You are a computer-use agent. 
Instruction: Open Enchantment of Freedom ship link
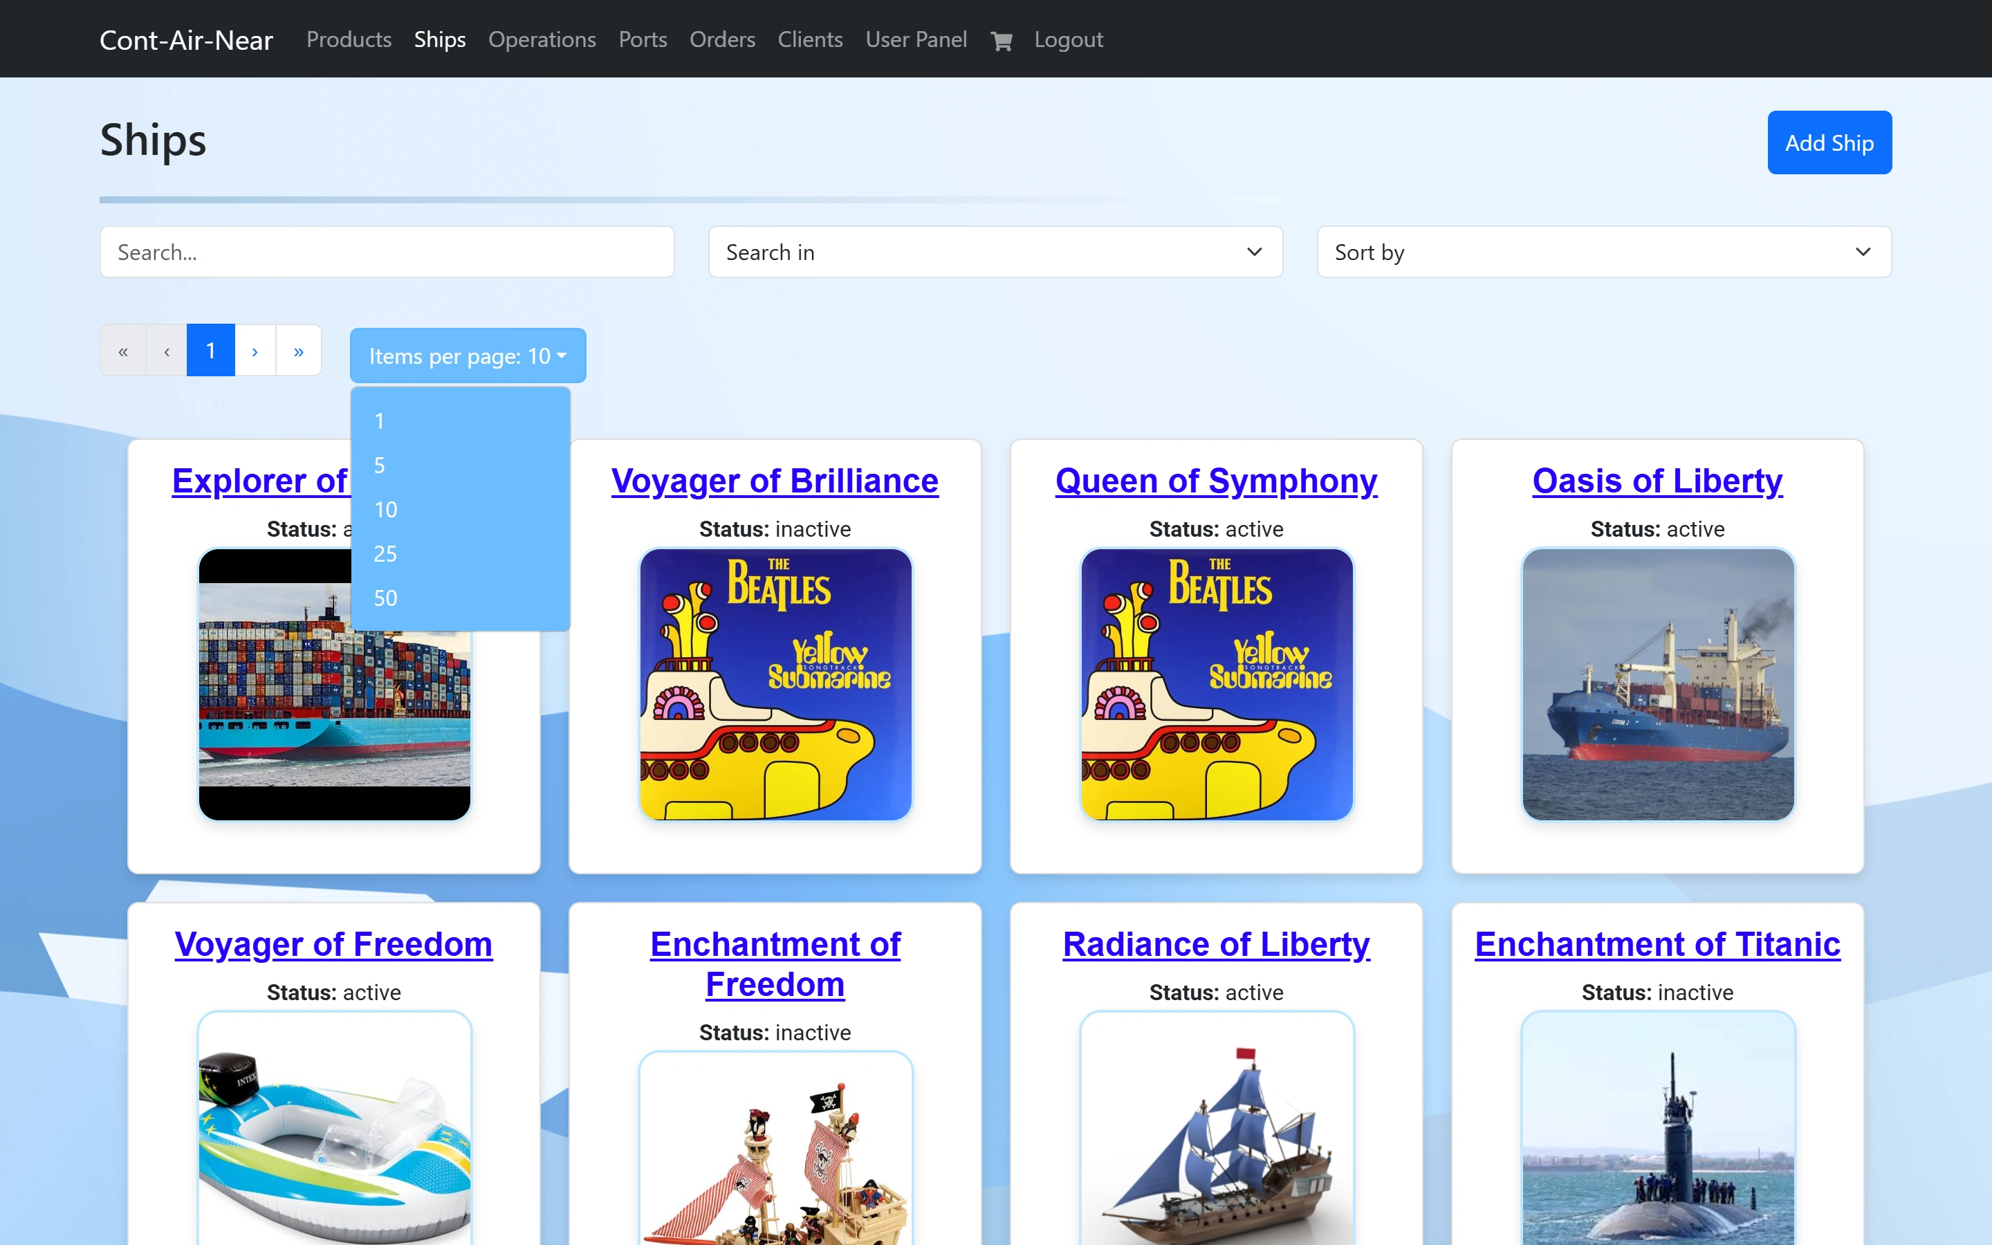pos(775,964)
